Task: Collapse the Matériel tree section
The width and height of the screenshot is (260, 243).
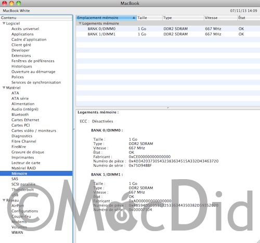Action: pyautogui.click(x=4, y=88)
